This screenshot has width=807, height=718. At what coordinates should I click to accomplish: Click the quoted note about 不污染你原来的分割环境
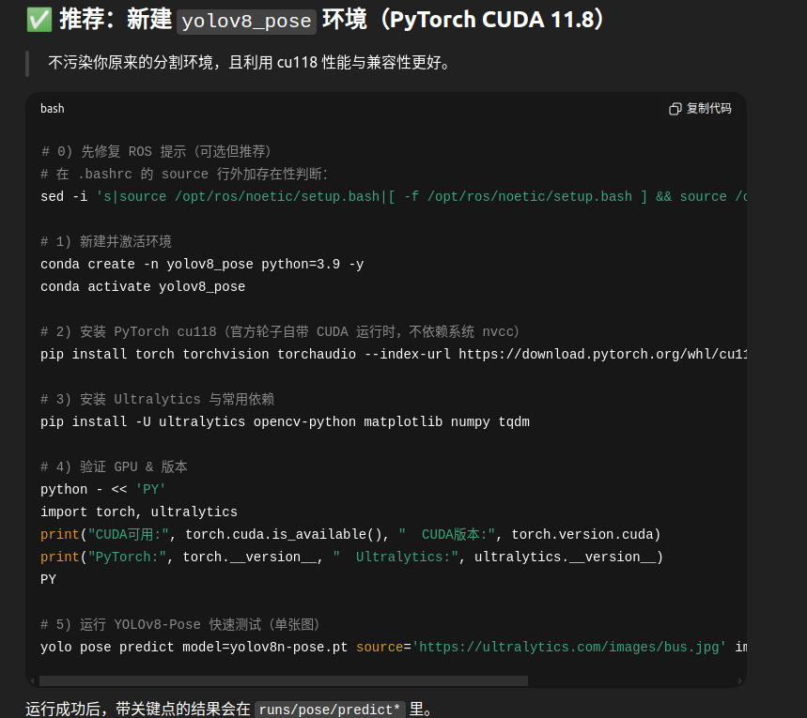tap(251, 63)
